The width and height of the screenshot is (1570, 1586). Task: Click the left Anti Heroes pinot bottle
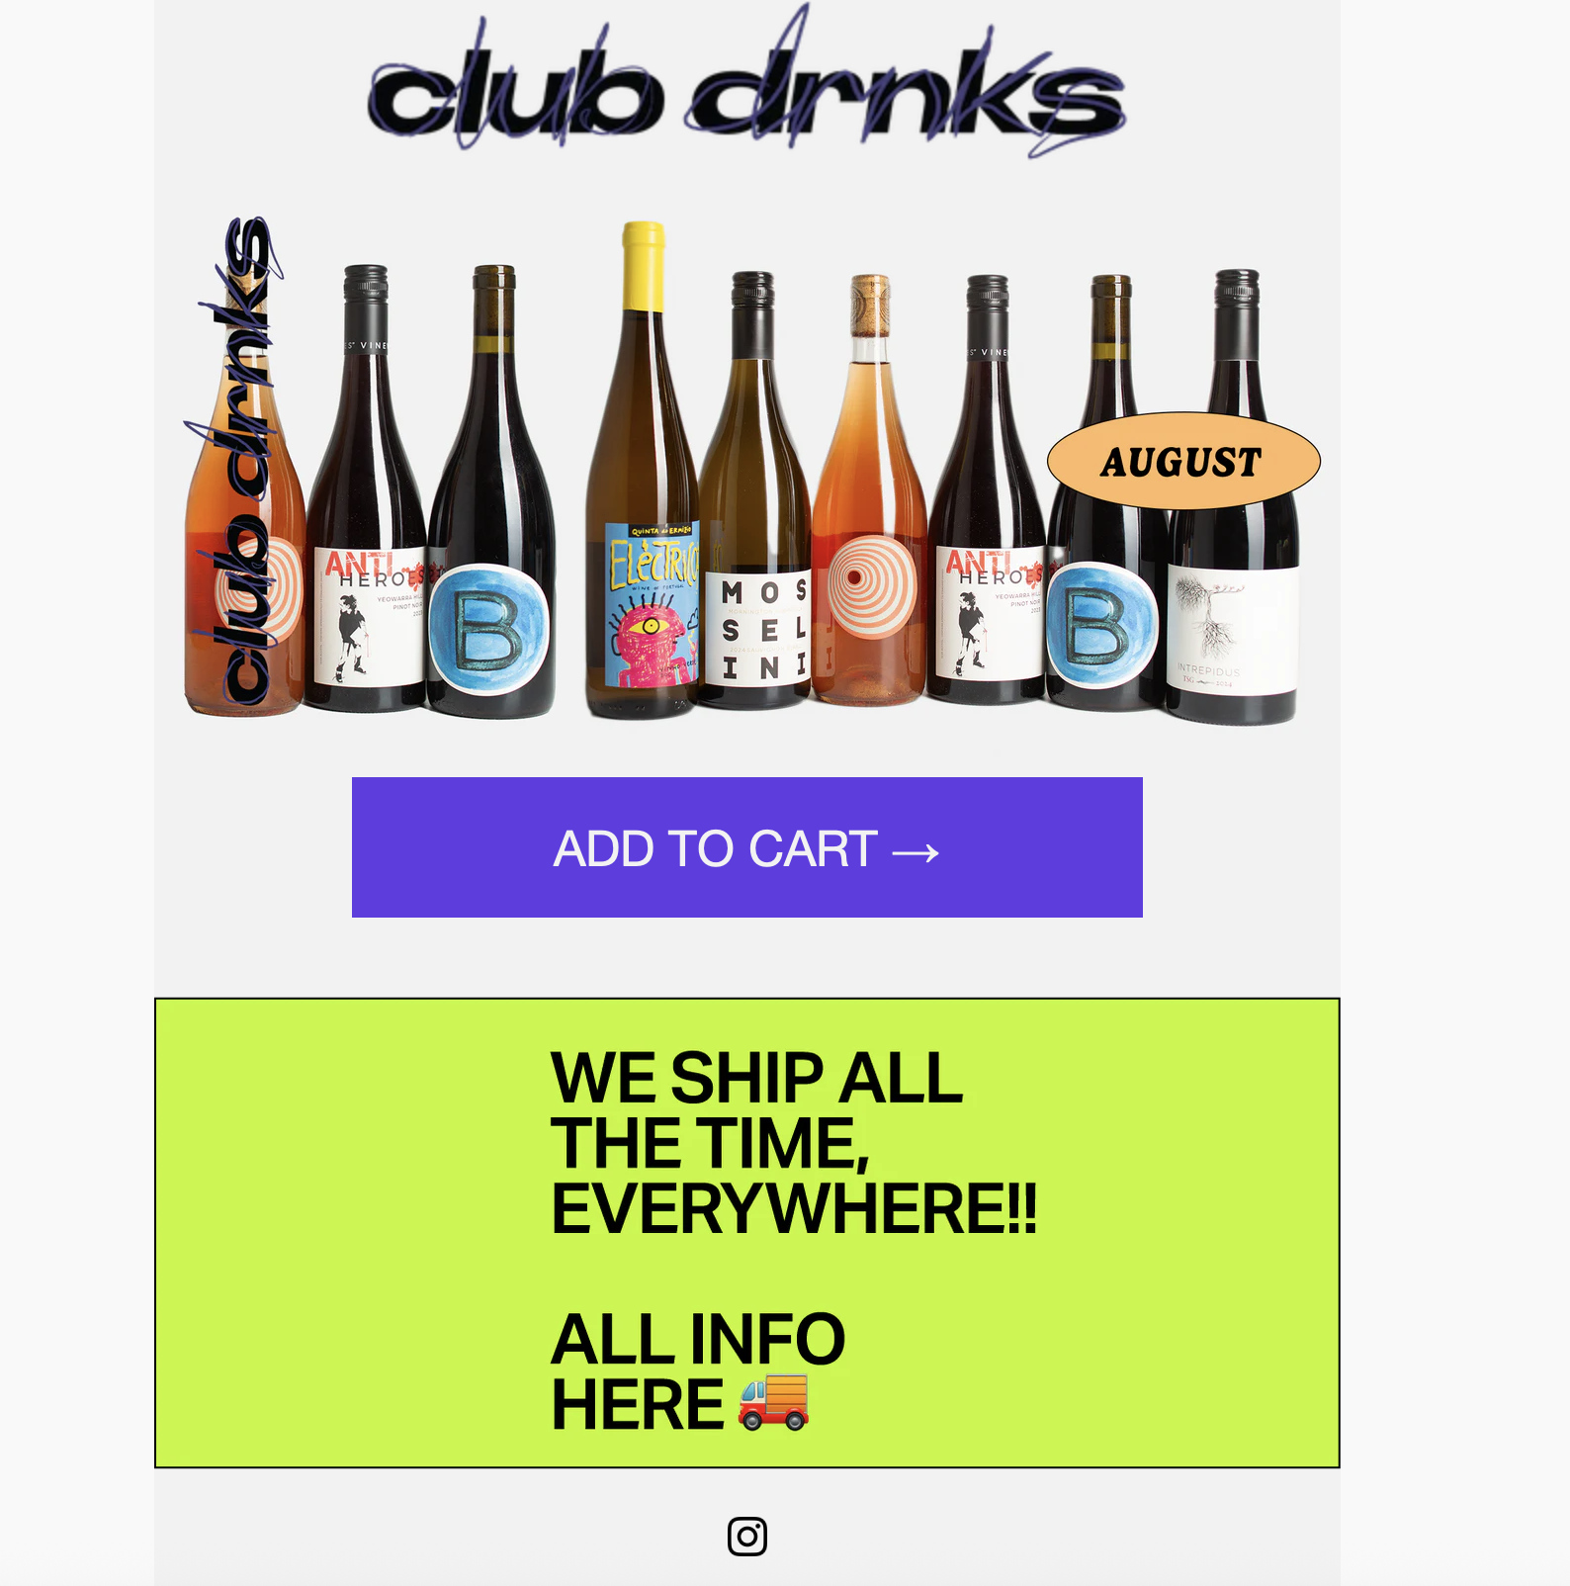pyautogui.click(x=366, y=488)
